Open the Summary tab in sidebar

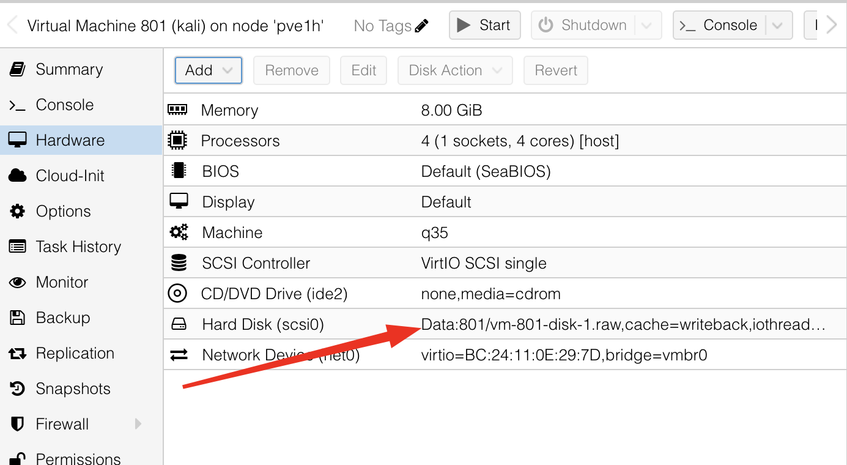point(69,69)
